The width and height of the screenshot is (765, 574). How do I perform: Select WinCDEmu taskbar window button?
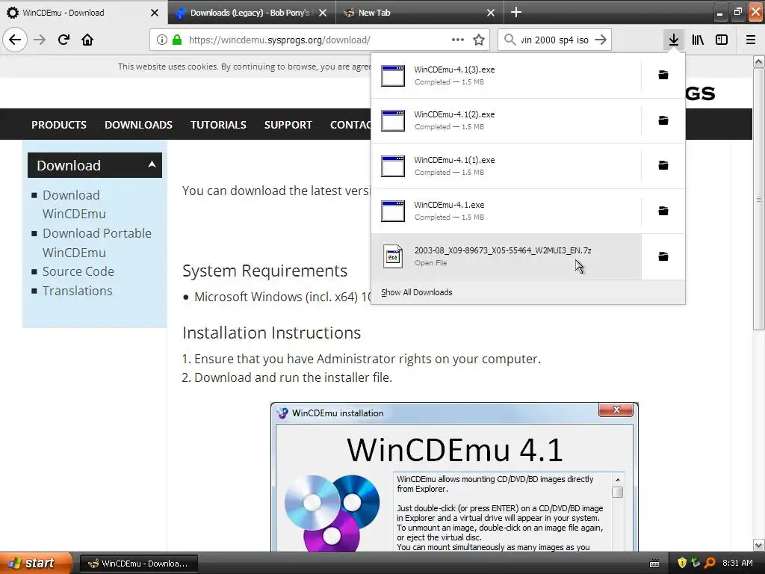[138, 564]
